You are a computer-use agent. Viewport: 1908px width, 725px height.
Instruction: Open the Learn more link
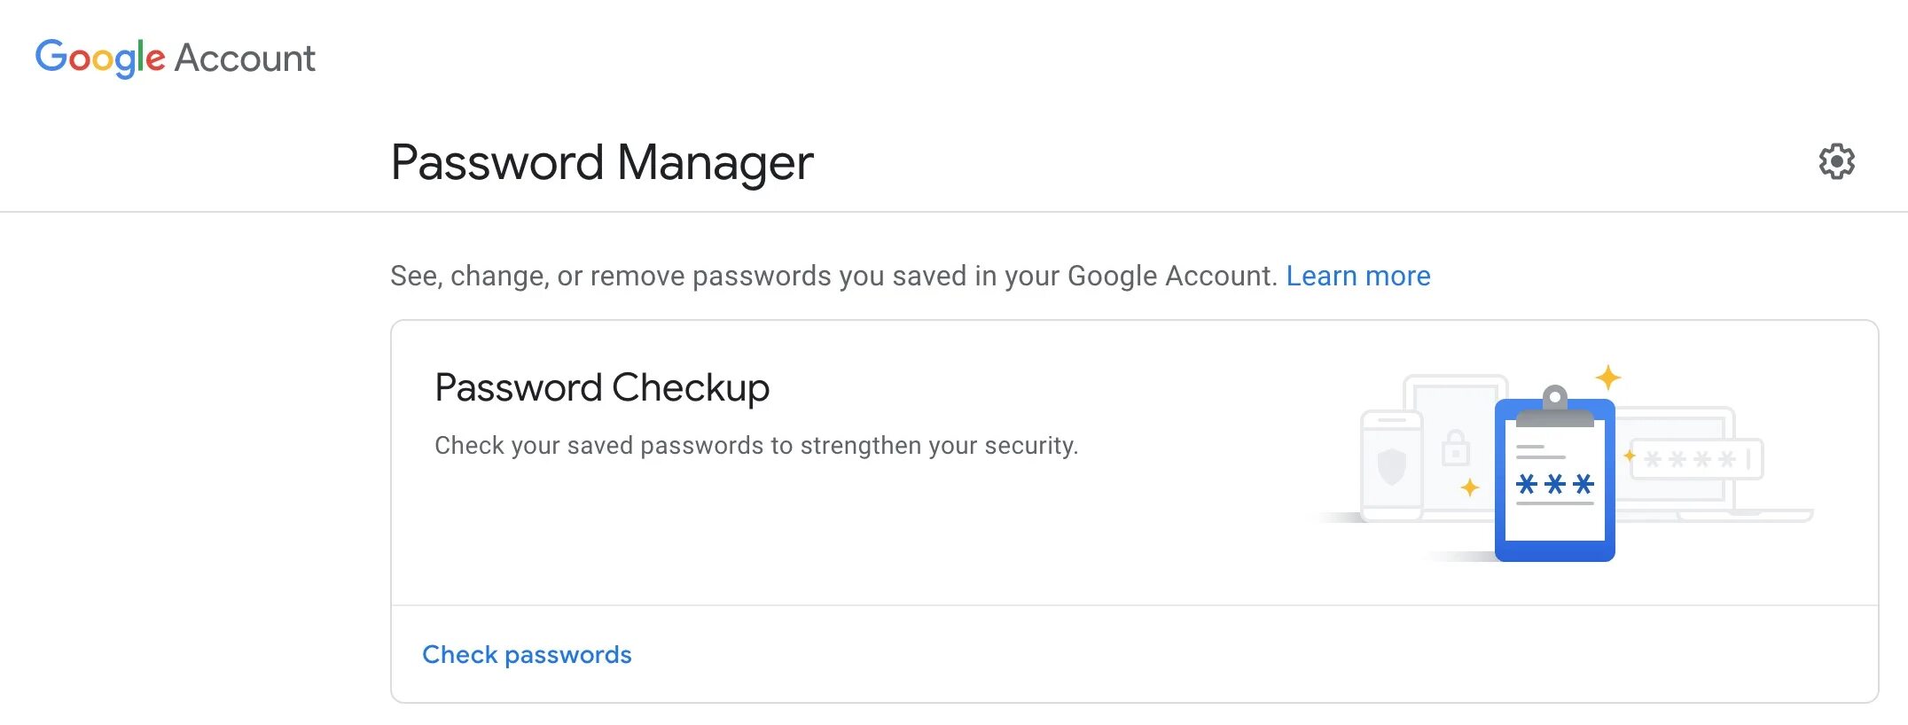click(x=1357, y=276)
